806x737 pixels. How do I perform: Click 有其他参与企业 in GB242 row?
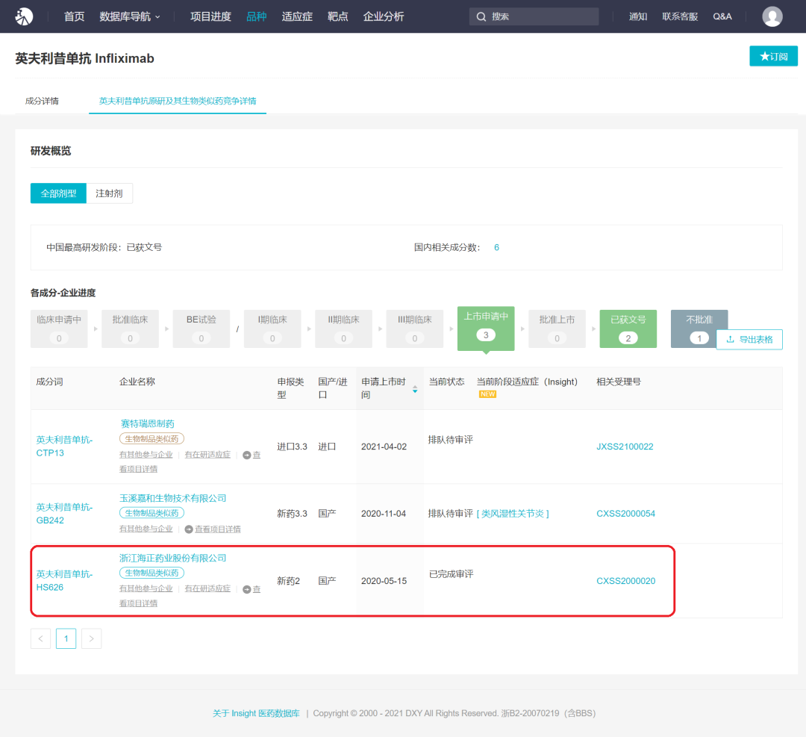click(146, 529)
